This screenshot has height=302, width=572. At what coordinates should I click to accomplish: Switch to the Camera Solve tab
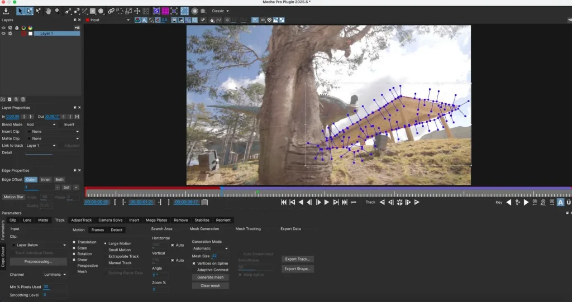[110, 220]
